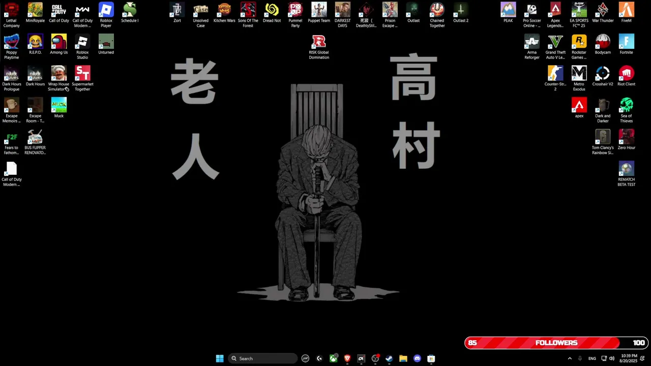The image size is (651, 366).
Task: Open the clock showing 10:39 PM
Action: click(x=629, y=358)
